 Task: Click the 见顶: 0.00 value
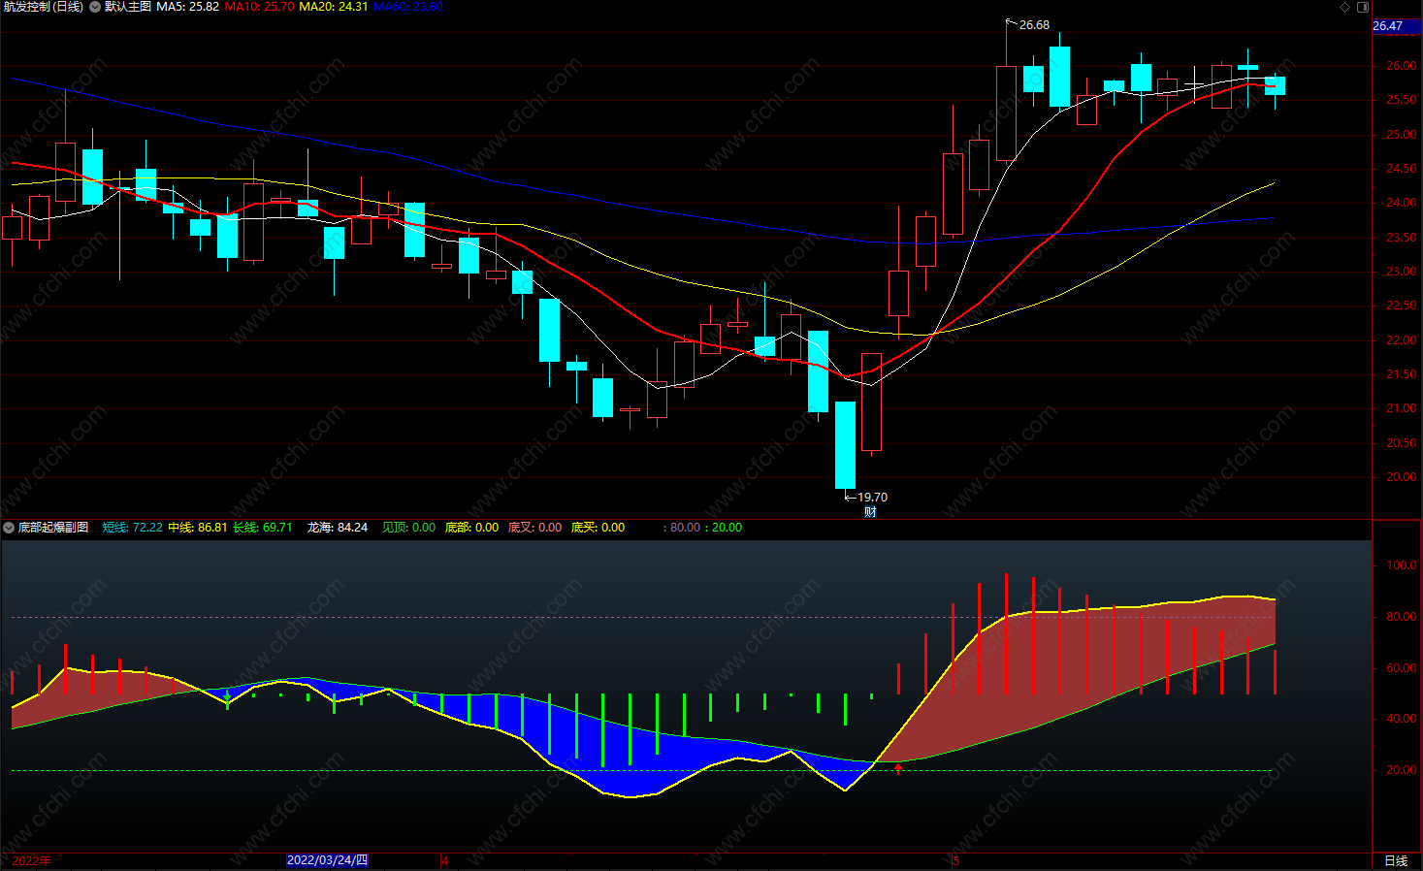pos(409,528)
